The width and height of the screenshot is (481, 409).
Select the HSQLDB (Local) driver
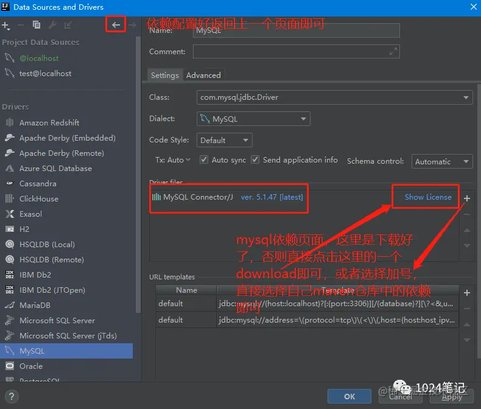pyautogui.click(x=66, y=244)
